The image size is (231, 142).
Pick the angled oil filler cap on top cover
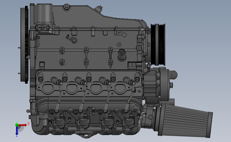pos(99,9)
